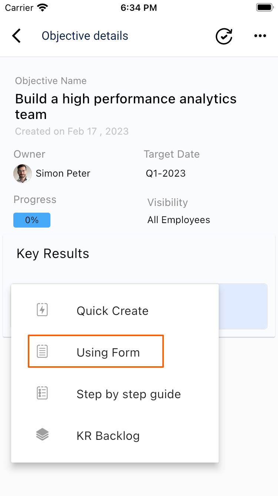Select the Step by step guide list icon
This screenshot has width=278, height=496.
[x=42, y=393]
